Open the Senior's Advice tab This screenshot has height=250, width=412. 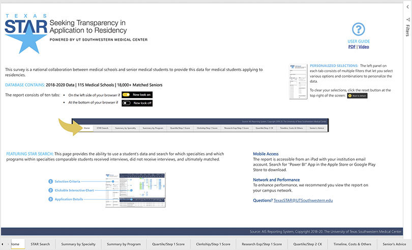(x=394, y=244)
